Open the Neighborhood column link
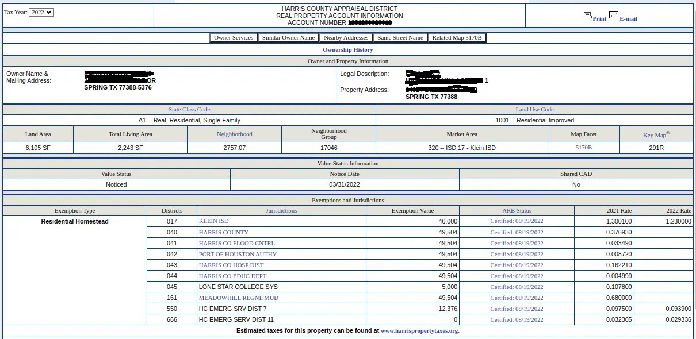Viewport: 696px width, 339px height. click(235, 134)
